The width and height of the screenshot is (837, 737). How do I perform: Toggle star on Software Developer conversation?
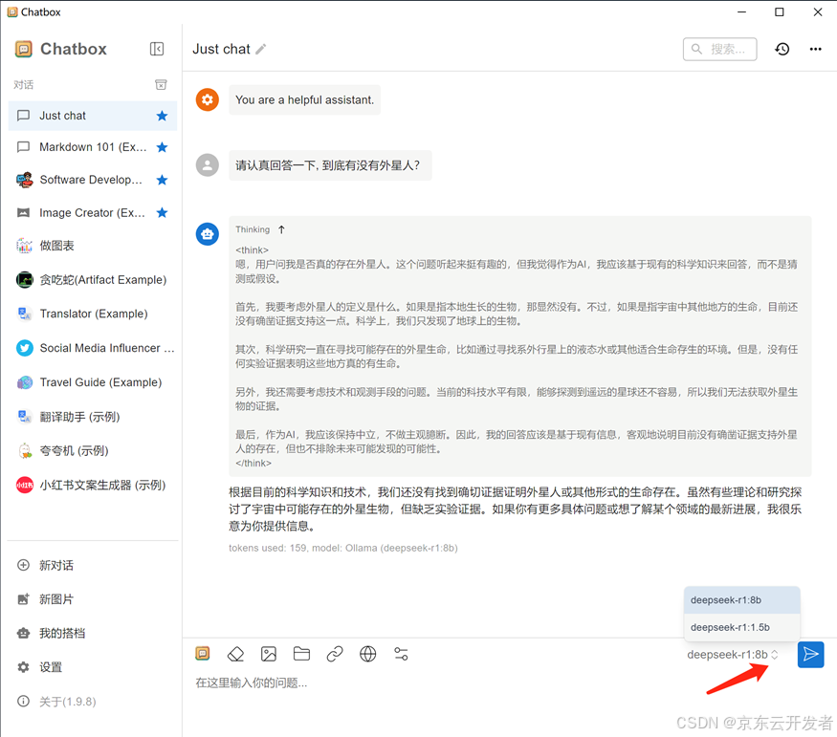(163, 180)
